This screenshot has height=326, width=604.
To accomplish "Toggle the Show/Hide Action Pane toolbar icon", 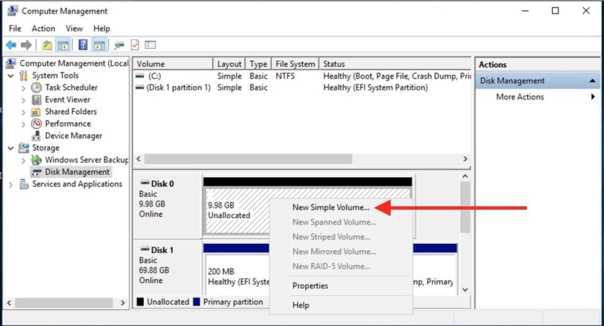I will point(99,45).
